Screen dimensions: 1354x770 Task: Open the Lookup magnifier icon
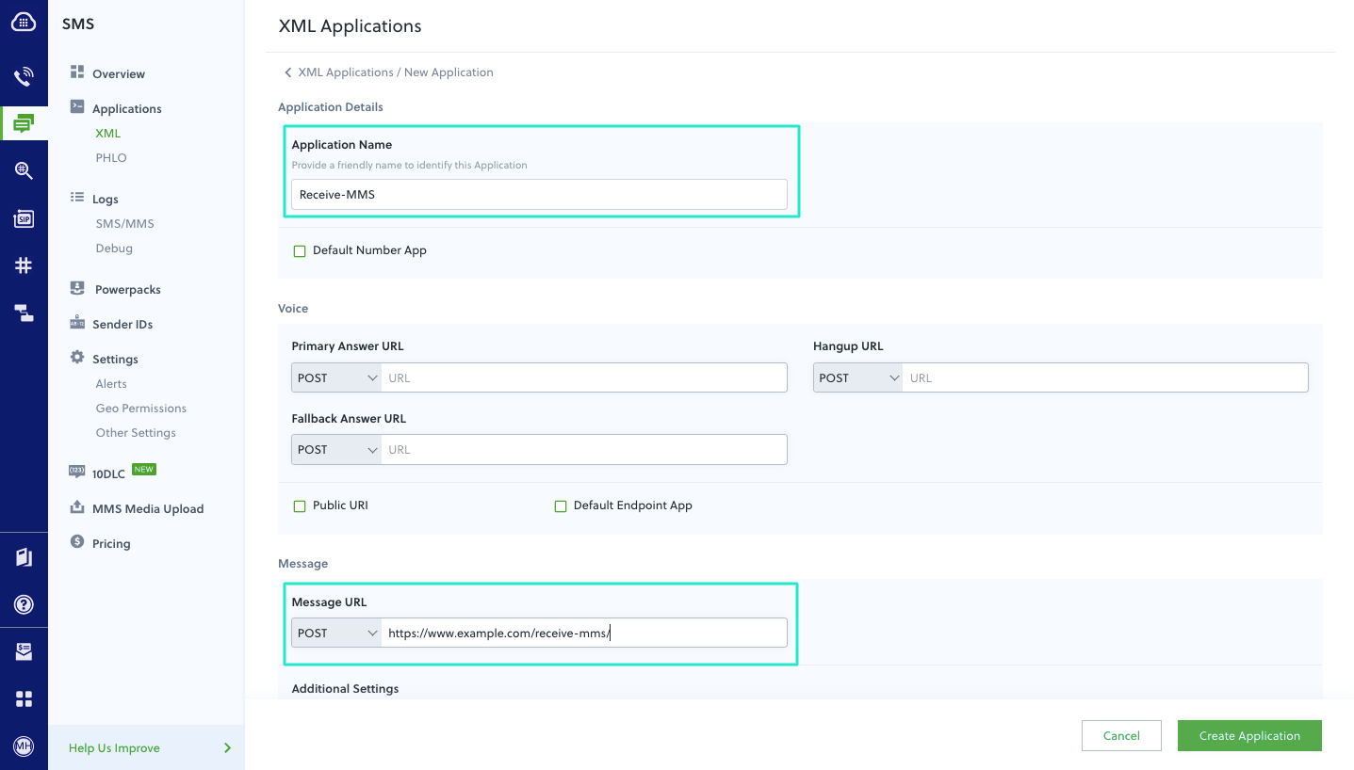pos(24,169)
